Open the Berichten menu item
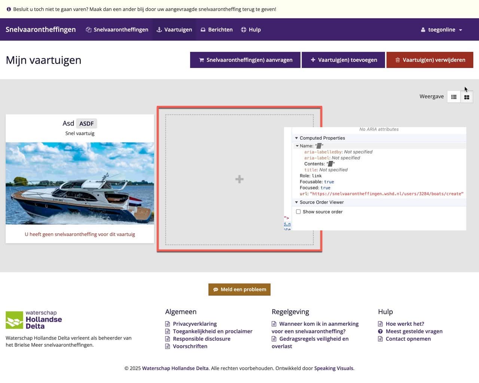 coord(216,30)
